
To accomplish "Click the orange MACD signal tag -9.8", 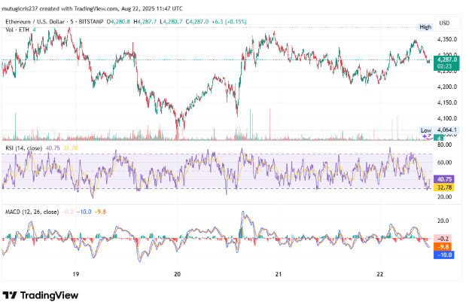I will 444,246.
